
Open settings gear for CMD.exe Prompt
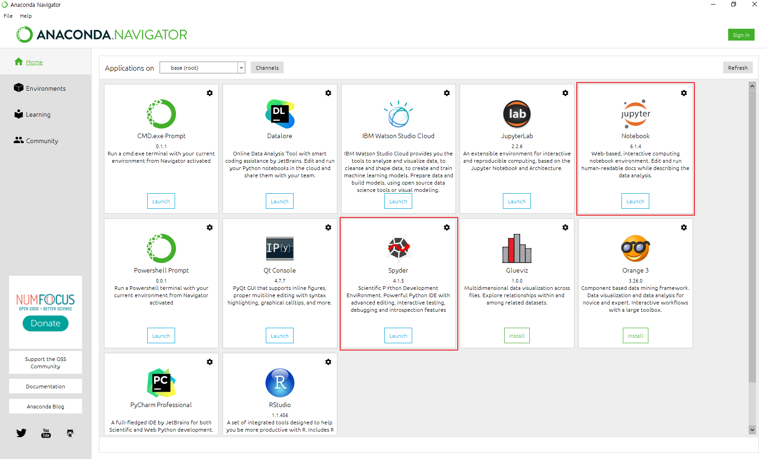[x=210, y=93]
